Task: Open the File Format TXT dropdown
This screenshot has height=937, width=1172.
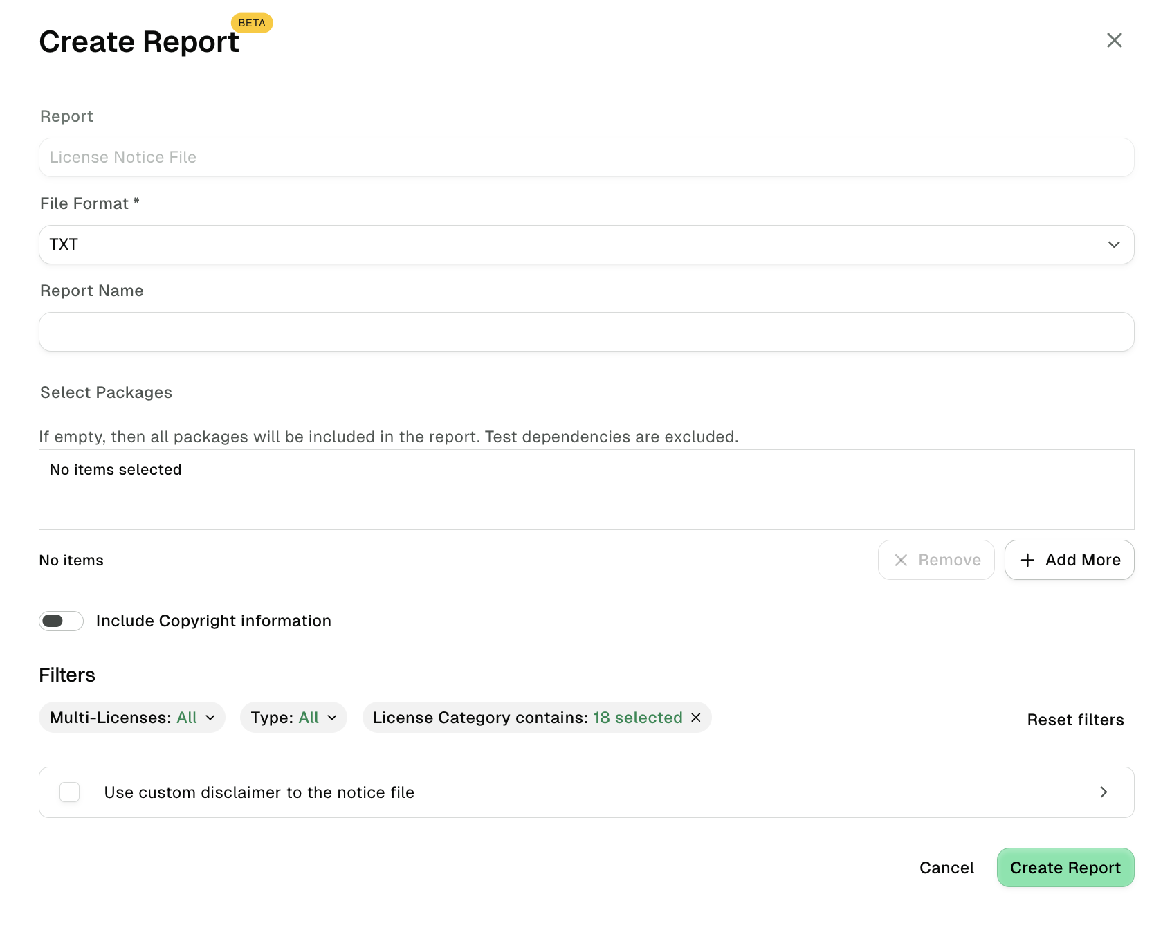Action: pos(586,244)
